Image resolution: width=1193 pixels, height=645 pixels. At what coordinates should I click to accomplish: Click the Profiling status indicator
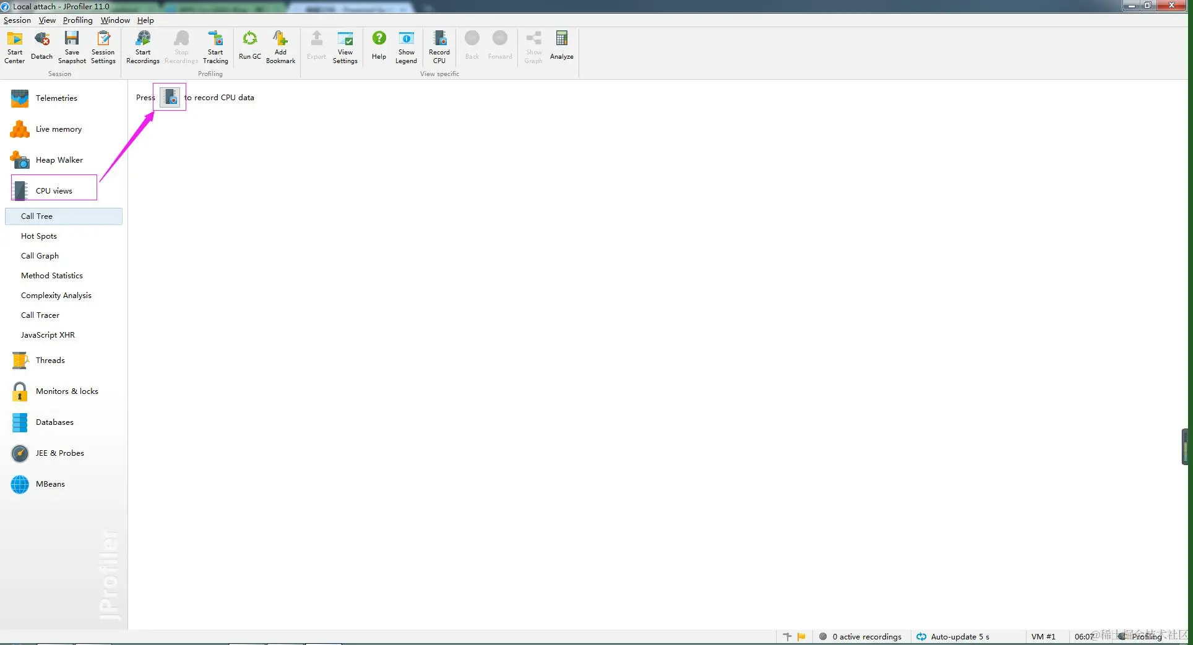point(1141,636)
